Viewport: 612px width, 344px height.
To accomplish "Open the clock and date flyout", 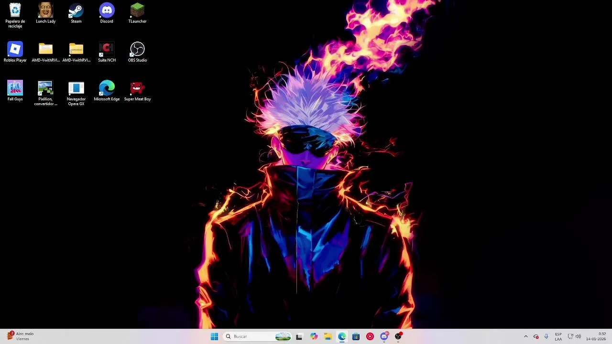I will (x=596, y=336).
